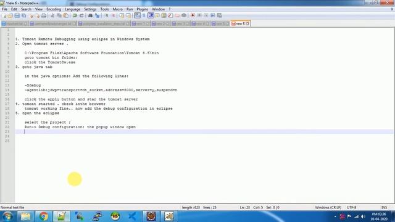
Task: Toggle file Monitoring (tail -f) eye icon
Action: (x=184, y=15)
